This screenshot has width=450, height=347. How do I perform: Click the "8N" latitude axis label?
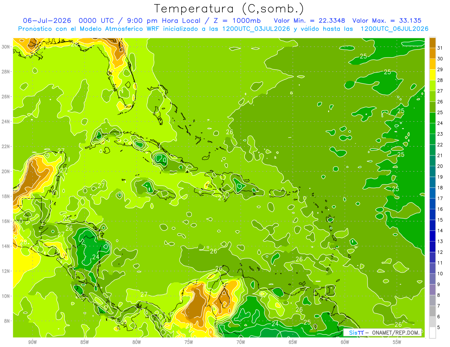pos(7,321)
